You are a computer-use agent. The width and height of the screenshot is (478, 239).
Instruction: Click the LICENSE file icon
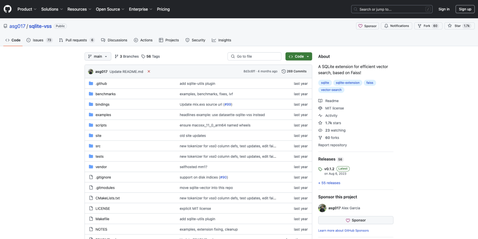click(91, 208)
